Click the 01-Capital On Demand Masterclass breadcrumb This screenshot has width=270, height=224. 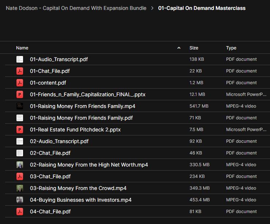[x=202, y=8]
